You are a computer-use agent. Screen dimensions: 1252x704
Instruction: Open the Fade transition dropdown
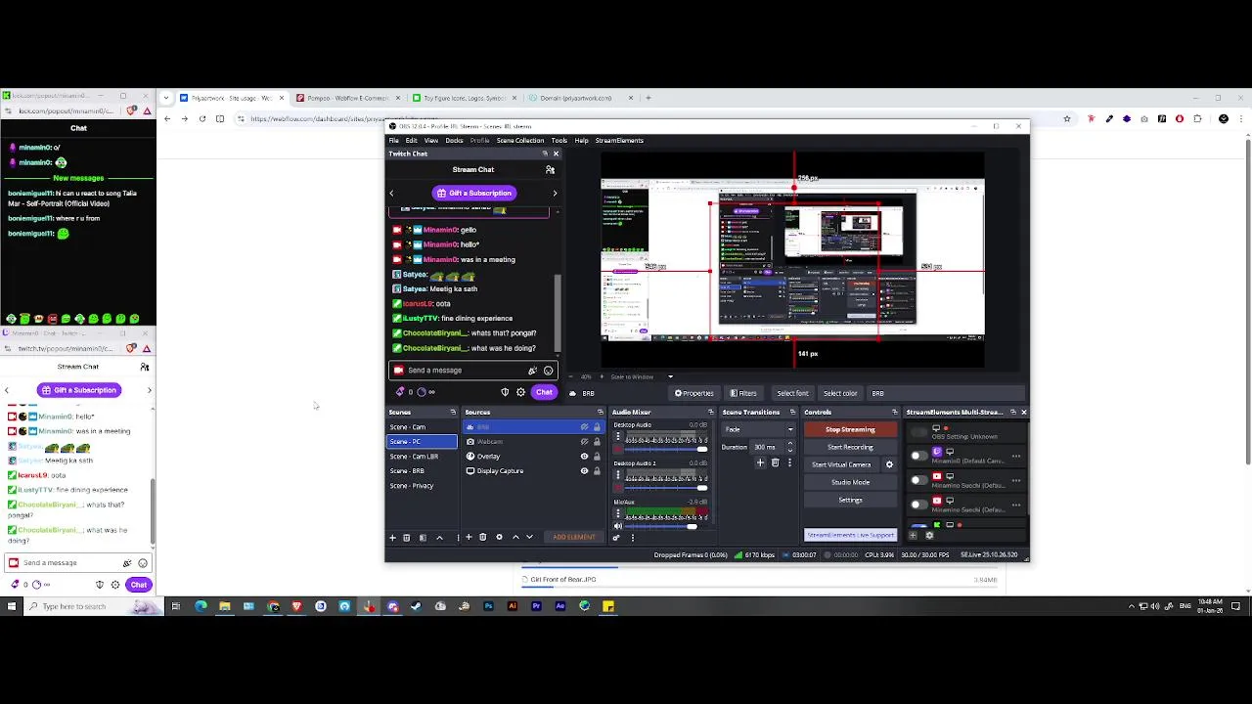coord(760,429)
